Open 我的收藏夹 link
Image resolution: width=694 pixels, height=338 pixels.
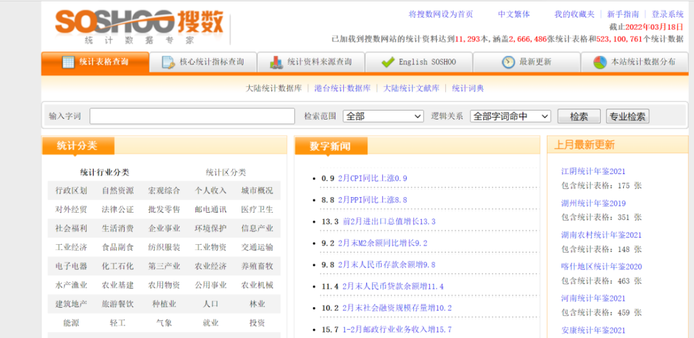[x=574, y=14]
